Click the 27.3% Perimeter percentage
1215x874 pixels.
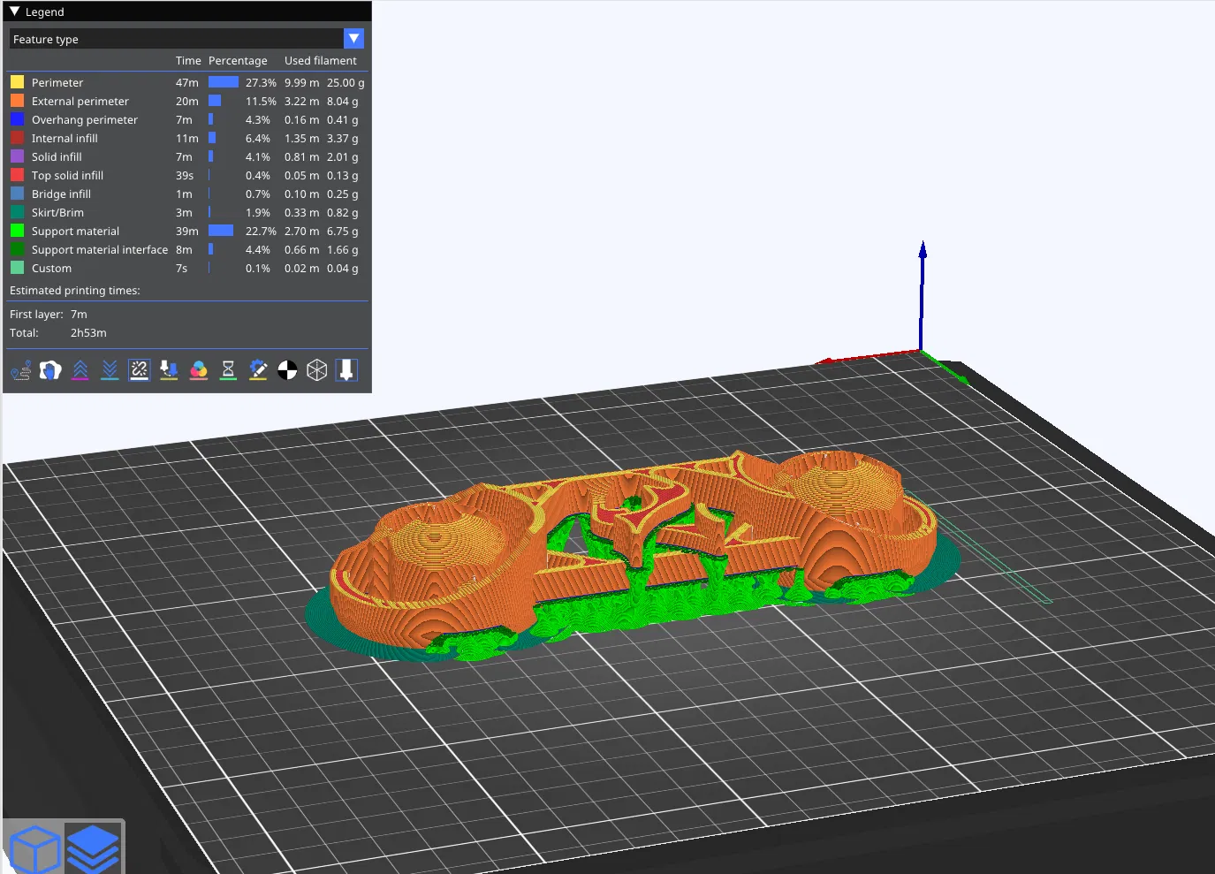pyautogui.click(x=261, y=83)
